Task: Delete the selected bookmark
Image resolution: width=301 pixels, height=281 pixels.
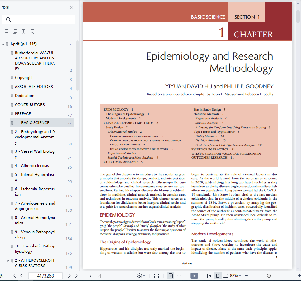Action: pyautogui.click(x=32, y=31)
